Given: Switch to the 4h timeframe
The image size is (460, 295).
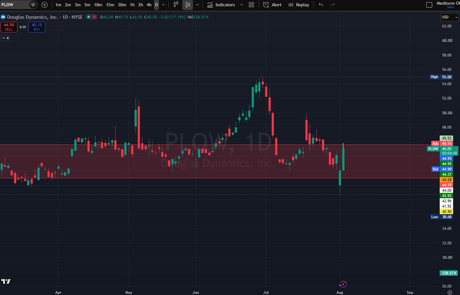Looking at the screenshot, I should click(x=149, y=5).
